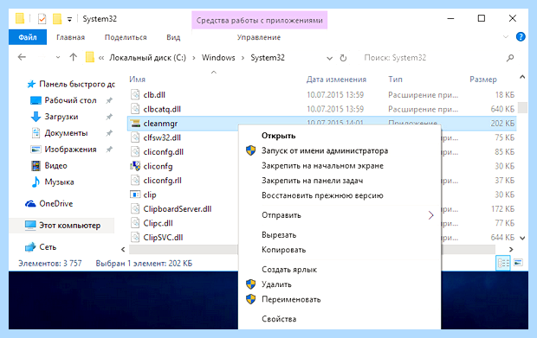Click the horizontal scrollbar right arrow

click(511, 250)
